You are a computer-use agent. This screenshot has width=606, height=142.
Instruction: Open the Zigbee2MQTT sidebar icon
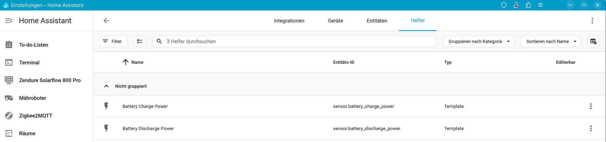pos(9,116)
